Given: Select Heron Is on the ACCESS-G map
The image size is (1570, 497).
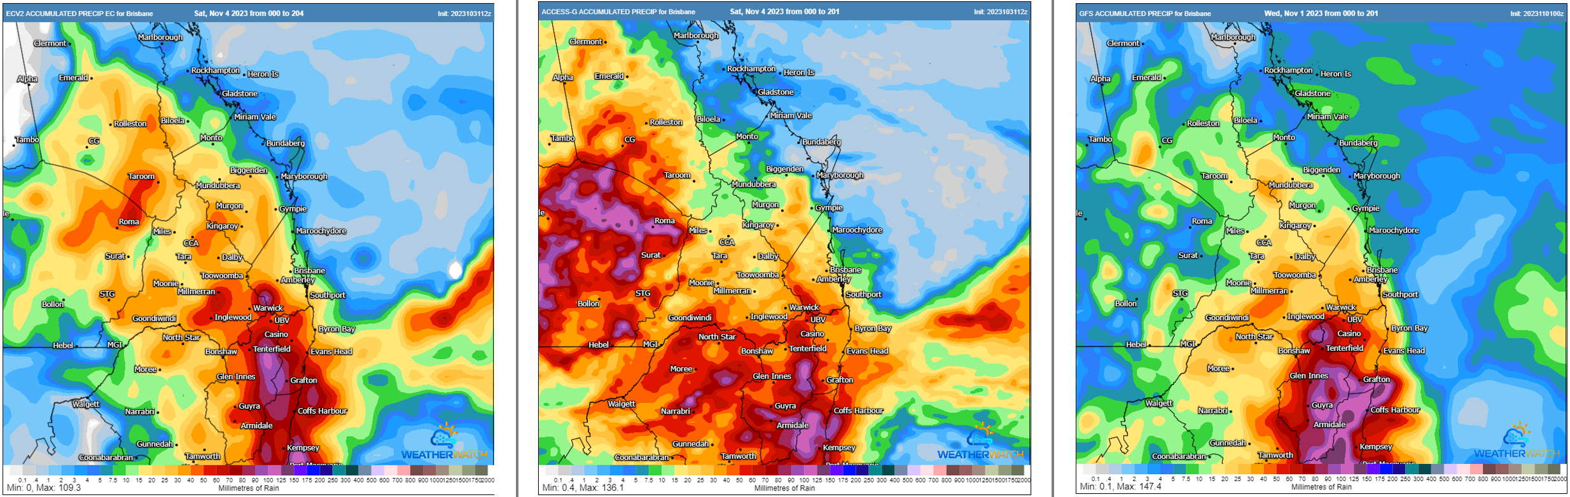Looking at the screenshot, I should [799, 72].
